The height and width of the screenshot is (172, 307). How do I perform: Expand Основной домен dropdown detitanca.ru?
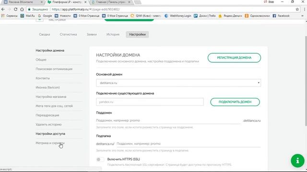(x=178, y=83)
